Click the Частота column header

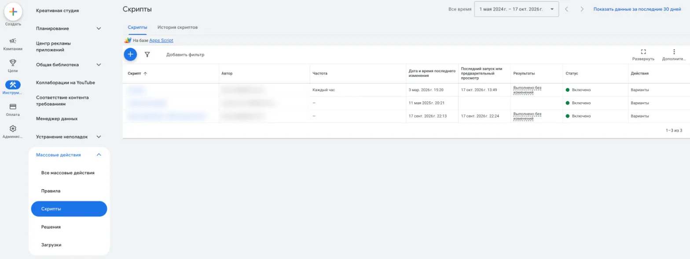[x=320, y=74]
